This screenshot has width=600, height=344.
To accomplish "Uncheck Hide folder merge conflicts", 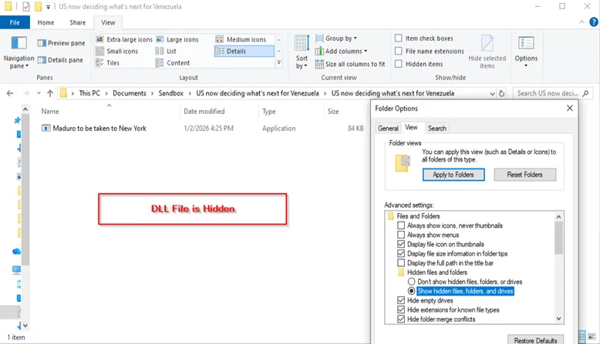I will tap(400, 319).
